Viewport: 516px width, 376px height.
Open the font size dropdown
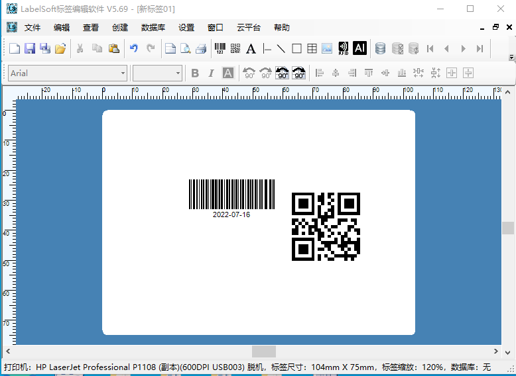click(x=178, y=73)
